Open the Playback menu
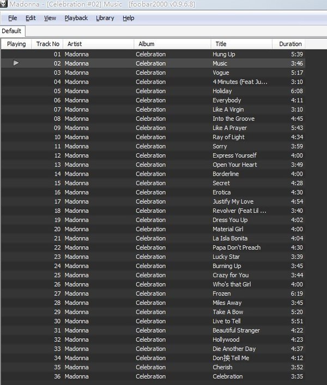Image resolution: width=327 pixels, height=385 pixels. tap(76, 18)
